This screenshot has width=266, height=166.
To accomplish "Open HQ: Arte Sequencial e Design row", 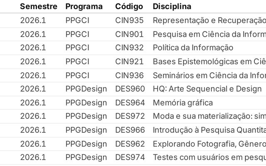I will [x=207, y=89].
